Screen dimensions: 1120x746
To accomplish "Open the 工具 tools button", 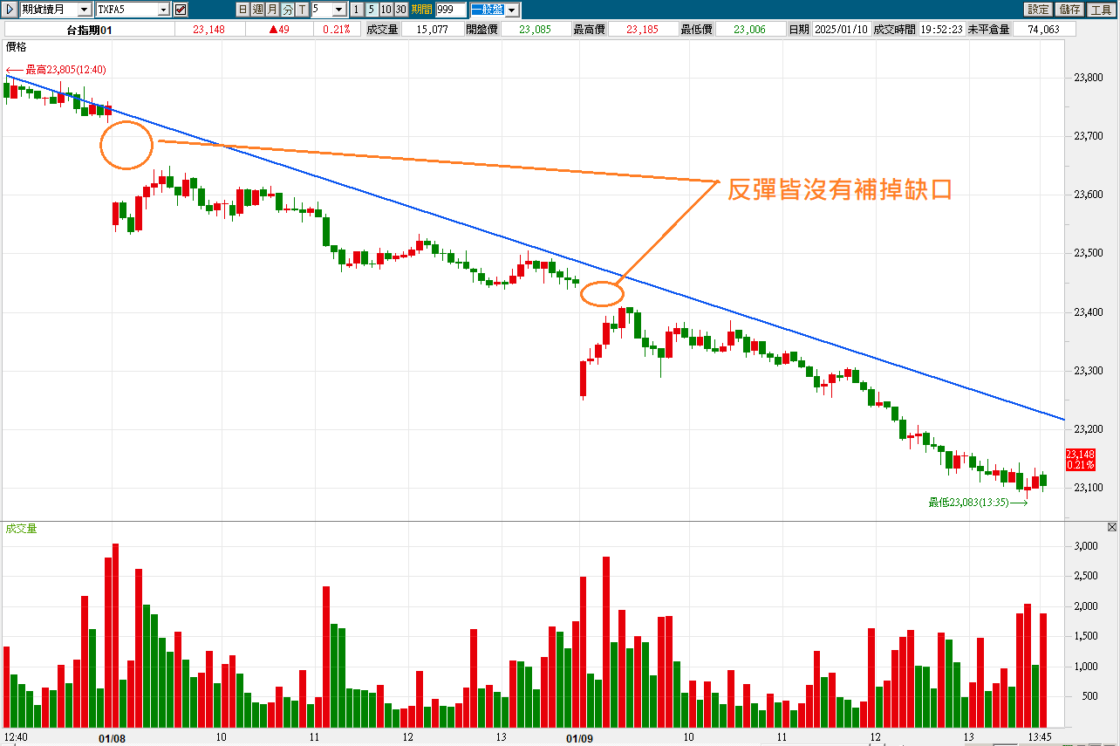I will coord(1099,10).
